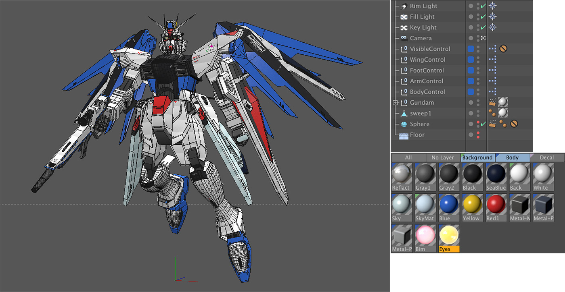Select the Sphere object icon
The width and height of the screenshot is (565, 292).
(x=404, y=124)
